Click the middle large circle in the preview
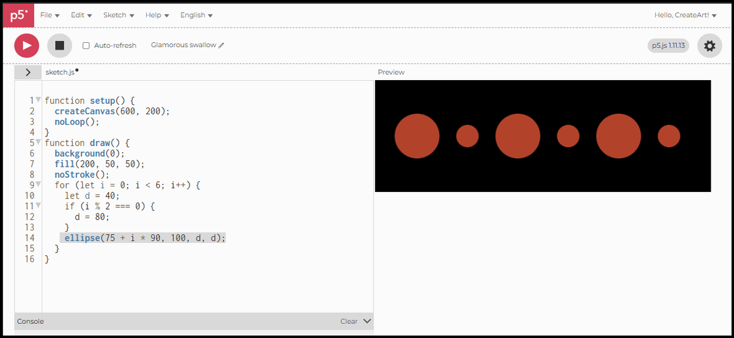Screen dimensions: 734x338 click(518, 136)
